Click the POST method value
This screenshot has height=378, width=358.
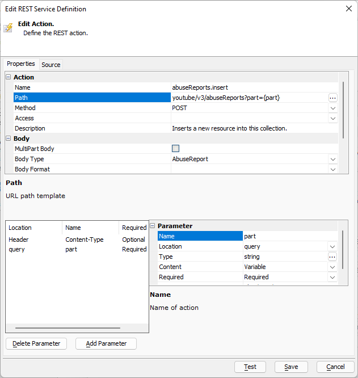[179, 108]
